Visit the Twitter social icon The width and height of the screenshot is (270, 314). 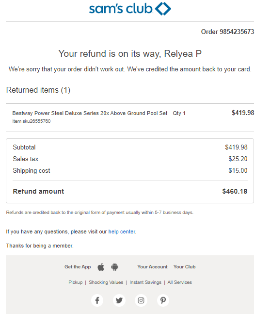tap(119, 300)
